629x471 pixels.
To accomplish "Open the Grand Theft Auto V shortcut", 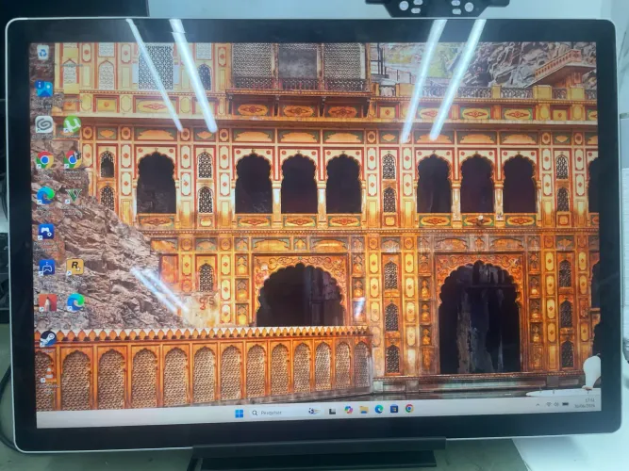I will click(x=74, y=196).
